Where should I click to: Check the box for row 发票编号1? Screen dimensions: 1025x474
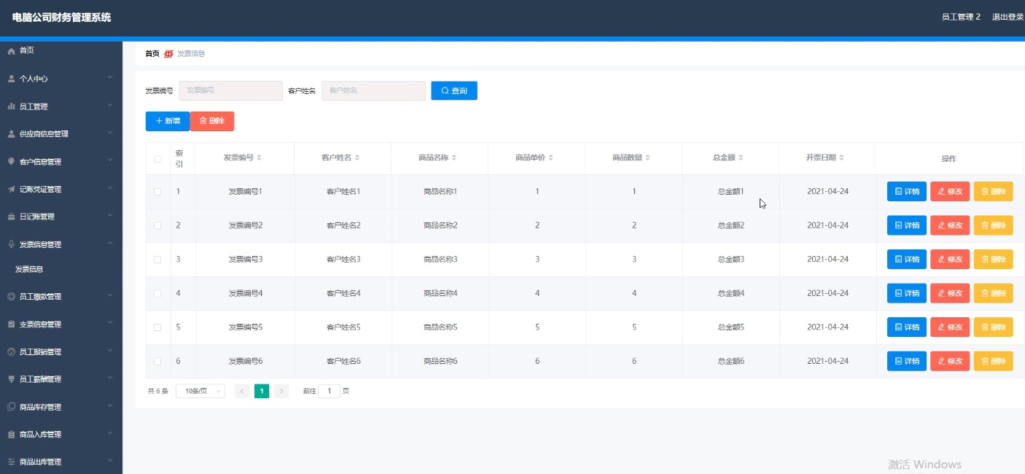pos(157,192)
